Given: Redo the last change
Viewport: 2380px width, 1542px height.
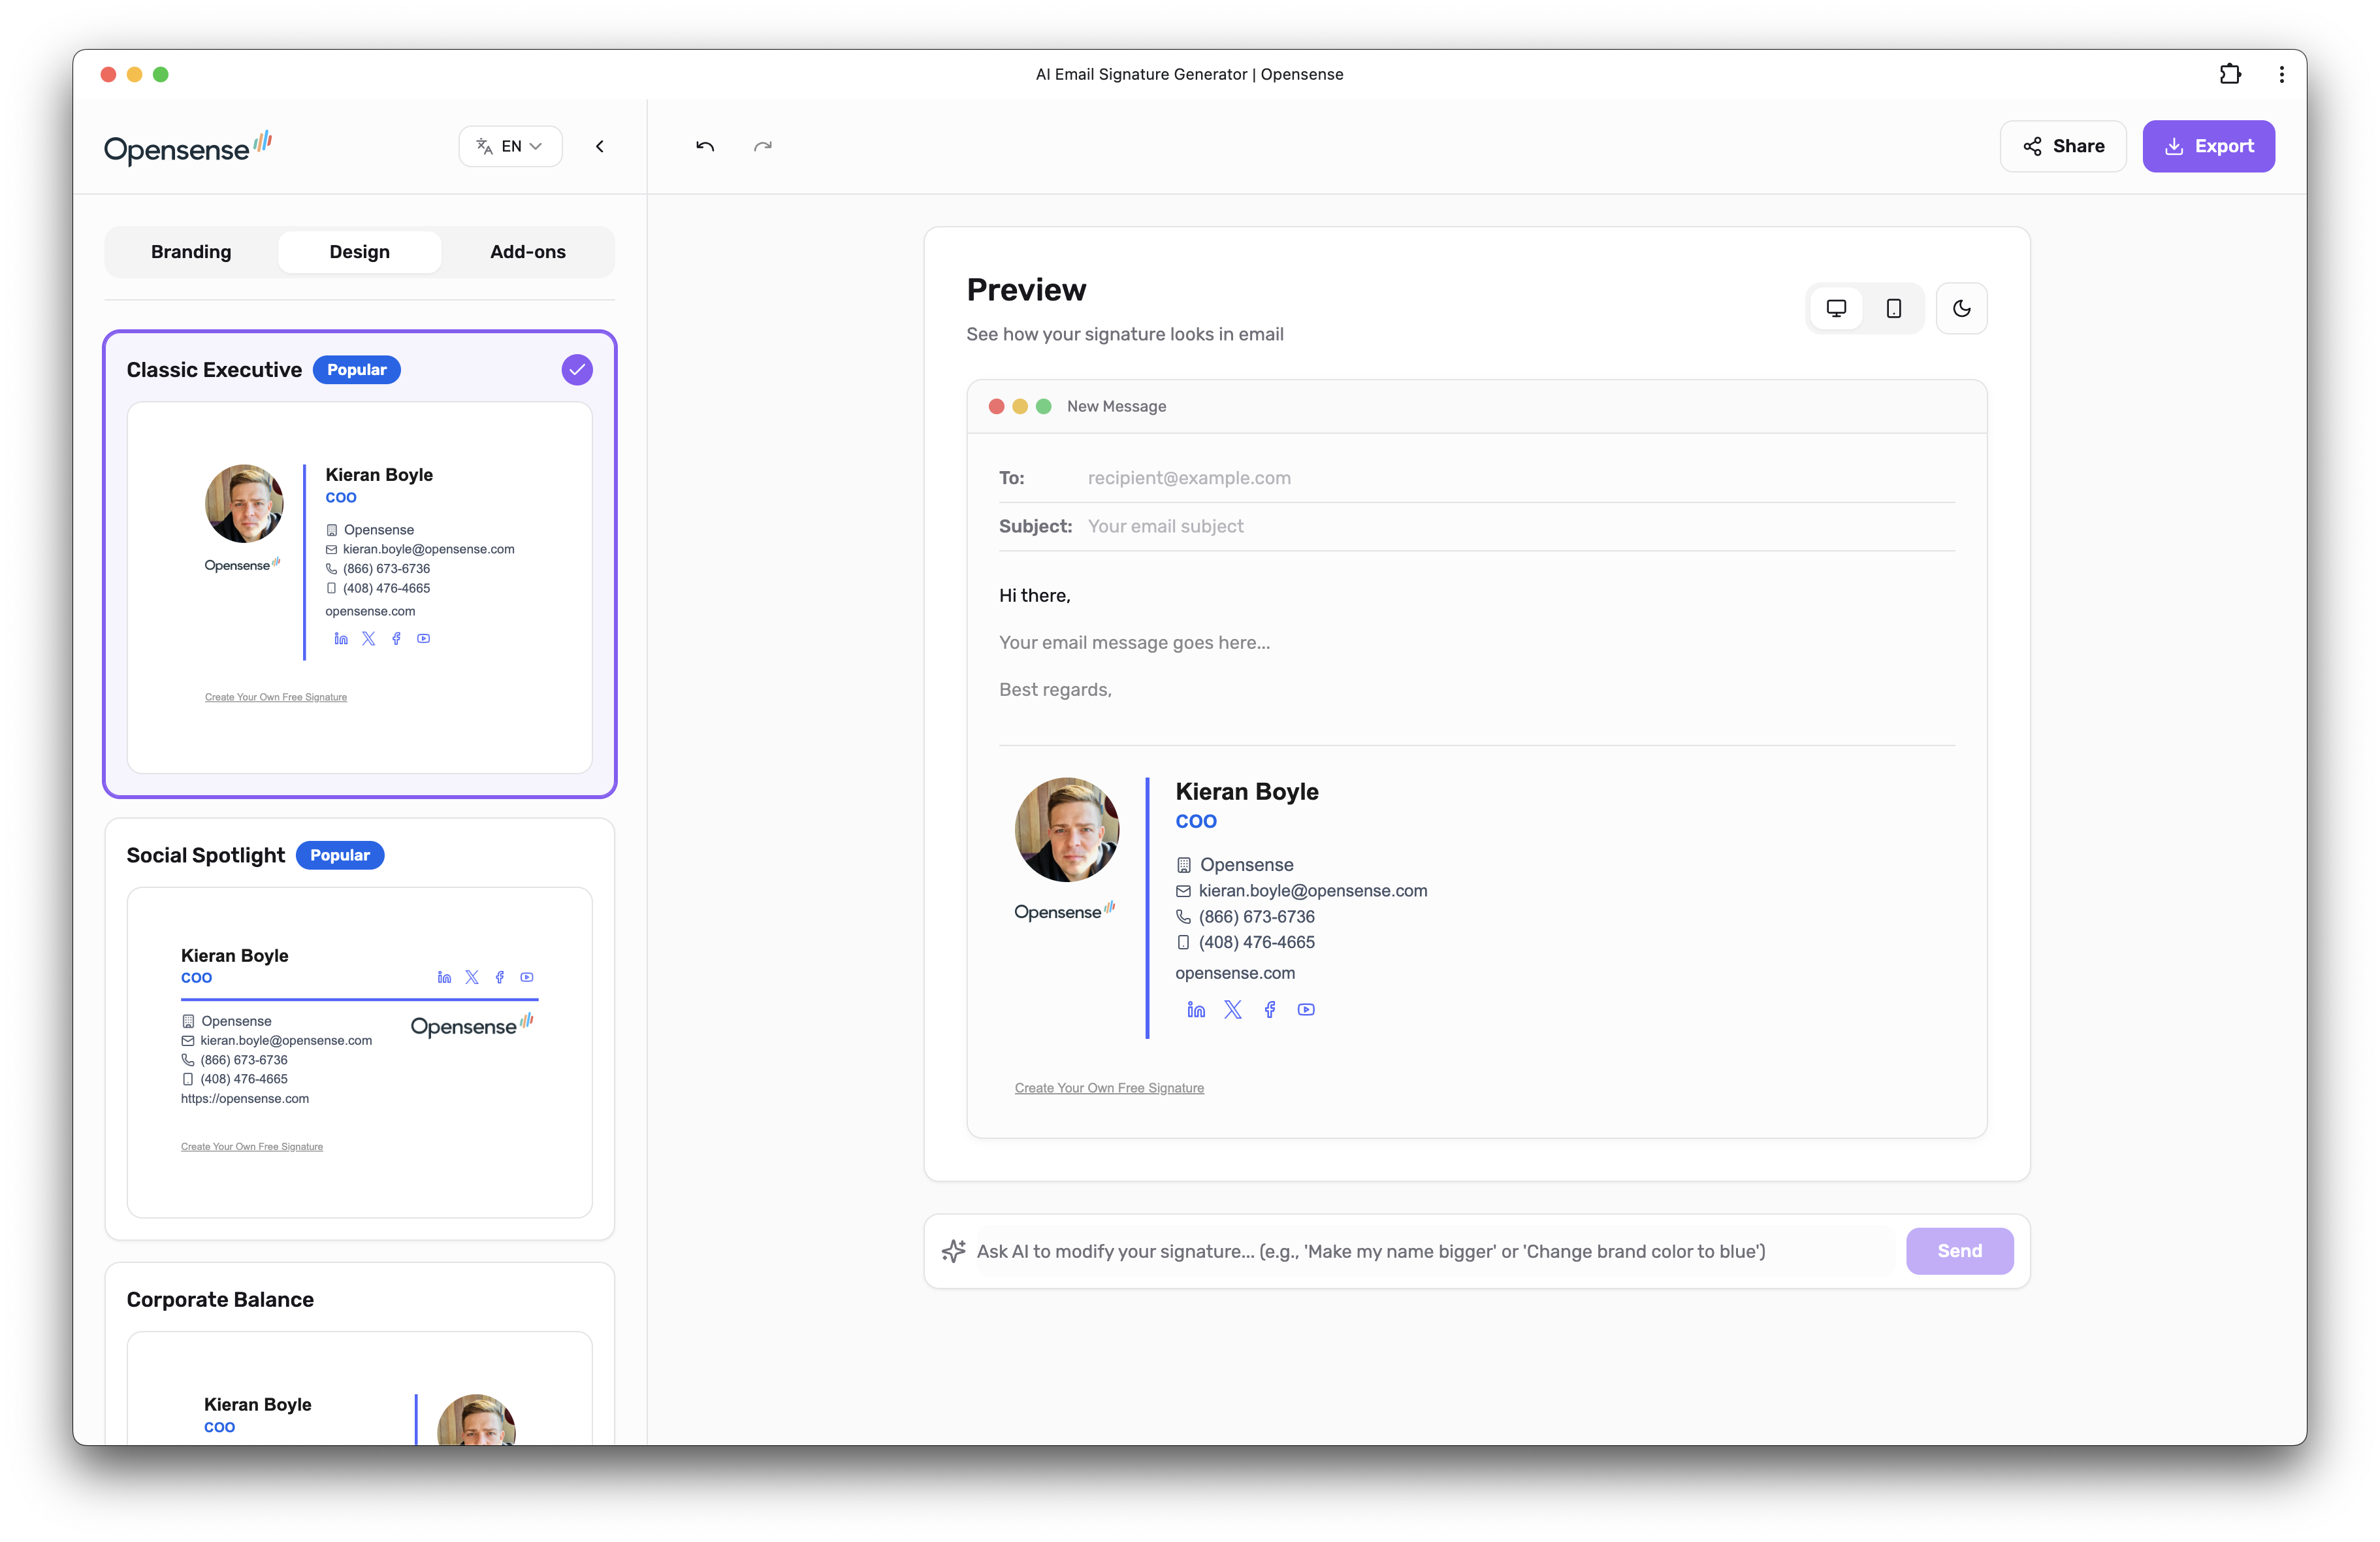Looking at the screenshot, I should point(763,146).
